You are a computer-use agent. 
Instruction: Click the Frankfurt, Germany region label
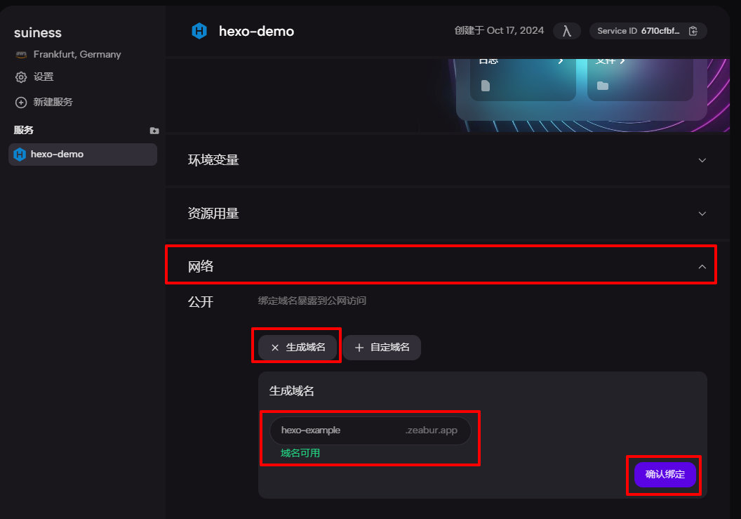(x=77, y=54)
